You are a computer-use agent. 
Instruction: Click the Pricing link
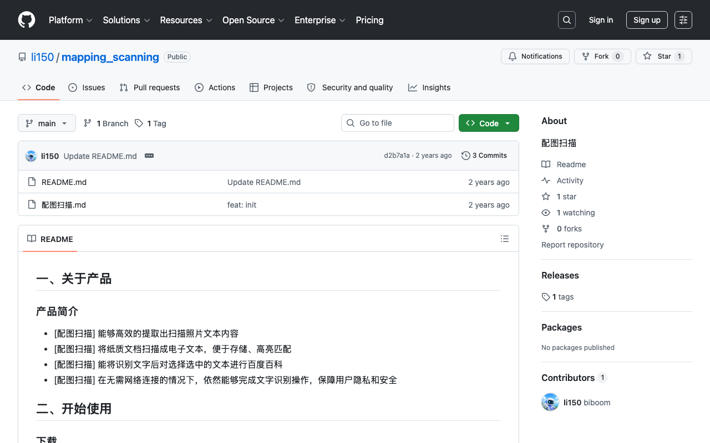[369, 20]
